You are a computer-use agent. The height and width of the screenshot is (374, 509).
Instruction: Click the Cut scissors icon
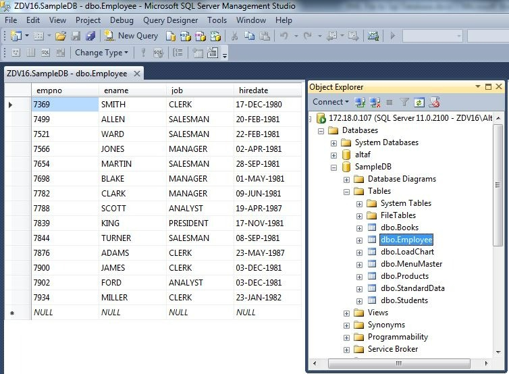click(x=234, y=36)
